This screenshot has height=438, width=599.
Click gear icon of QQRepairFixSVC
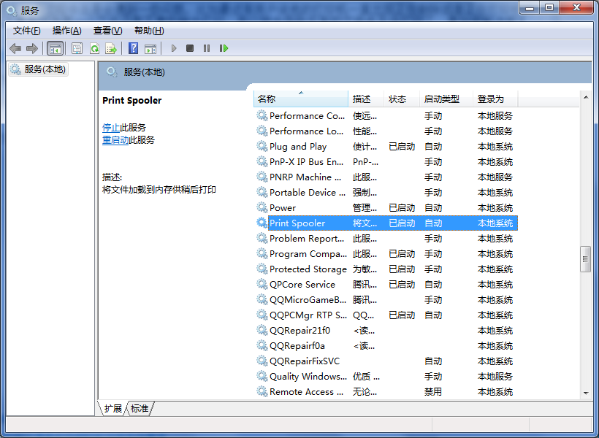[x=262, y=361]
